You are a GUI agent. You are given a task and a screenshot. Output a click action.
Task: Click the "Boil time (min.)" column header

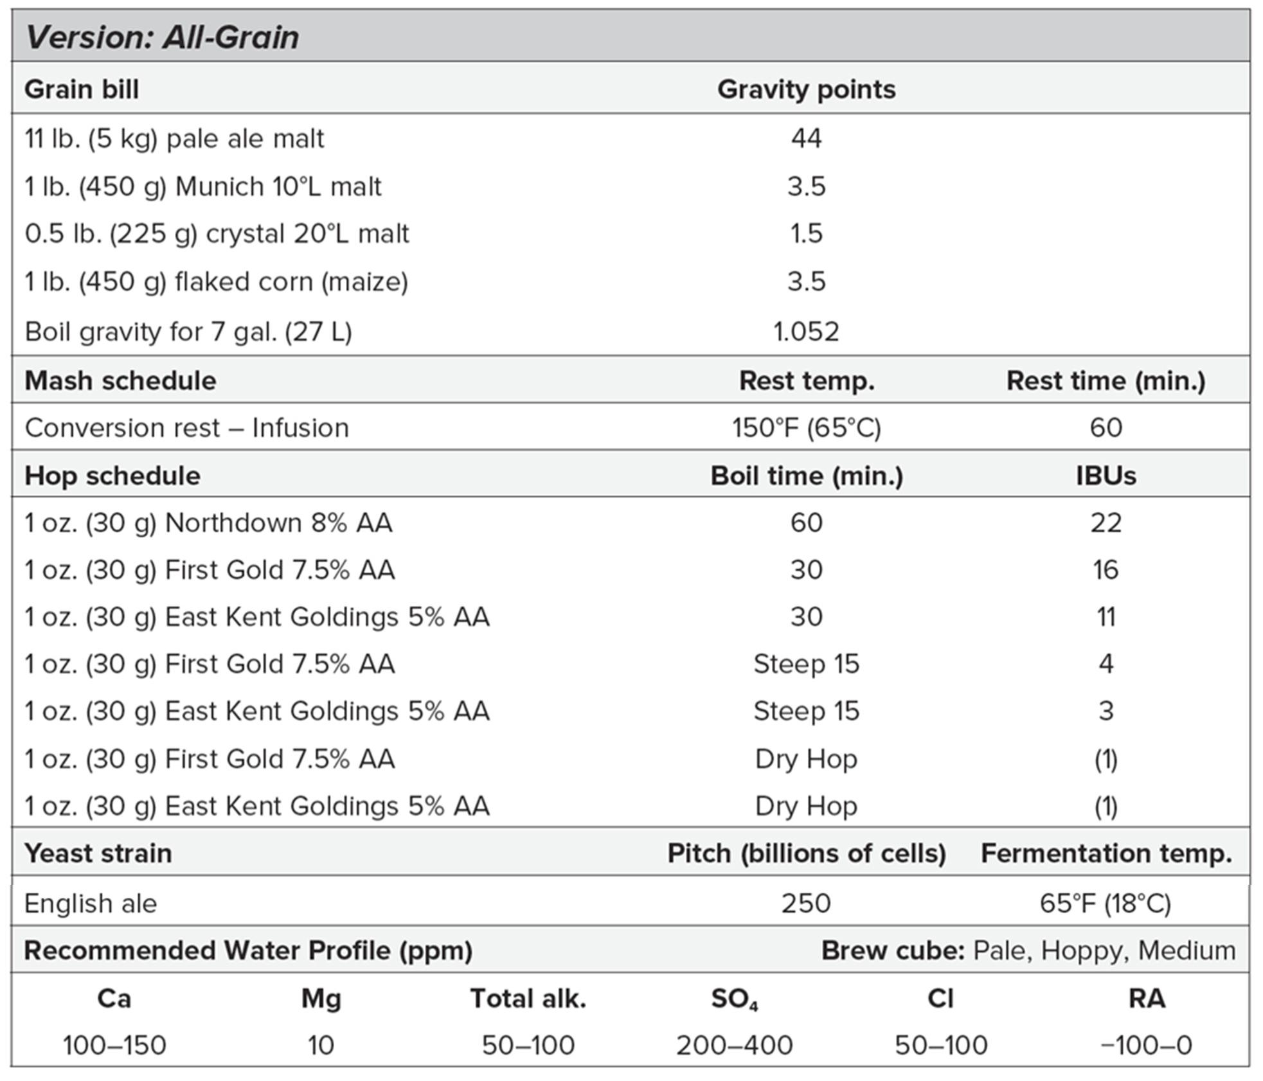pyautogui.click(x=806, y=476)
